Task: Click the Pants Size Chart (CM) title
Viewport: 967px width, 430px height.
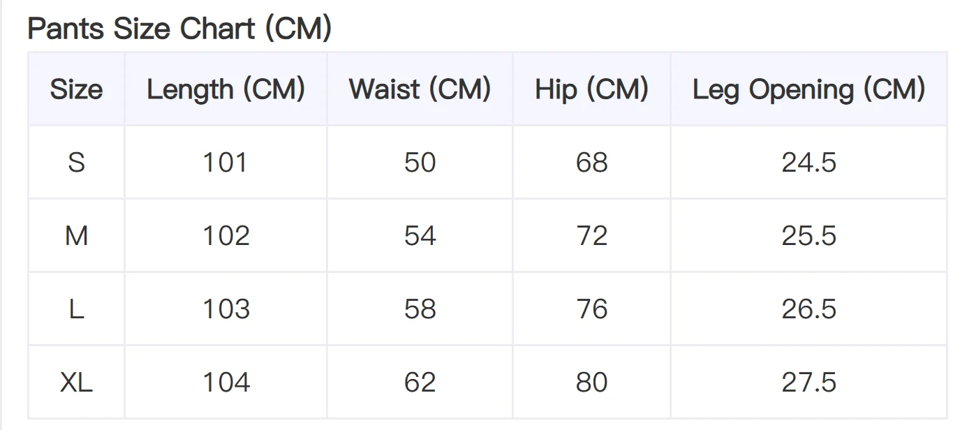Action: click(179, 29)
